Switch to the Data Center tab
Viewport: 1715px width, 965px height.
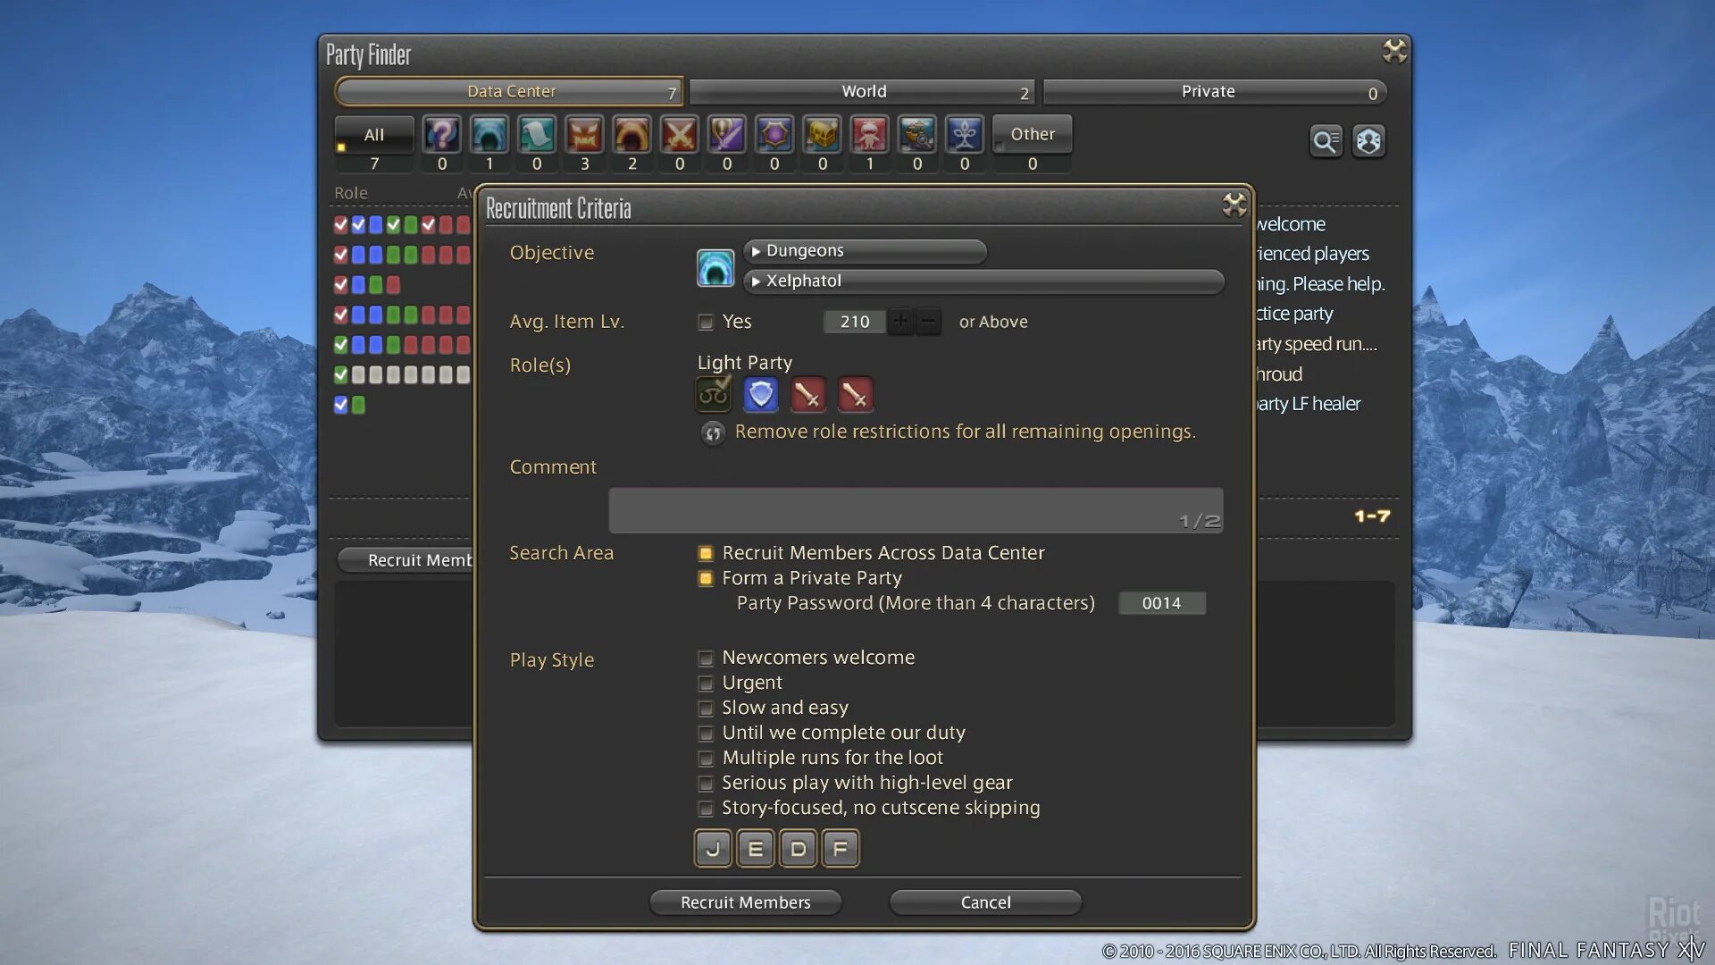point(509,91)
